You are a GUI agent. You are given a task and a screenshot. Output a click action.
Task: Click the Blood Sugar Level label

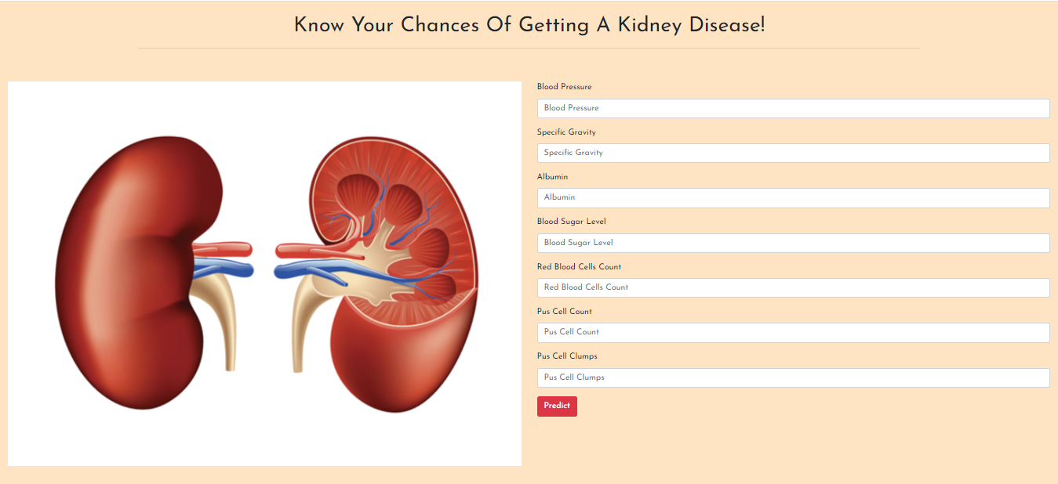tap(571, 222)
